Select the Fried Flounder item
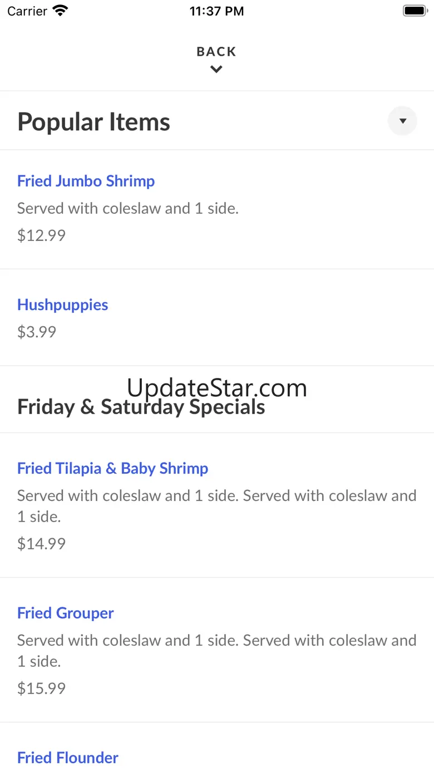434x772 pixels. [x=67, y=758]
